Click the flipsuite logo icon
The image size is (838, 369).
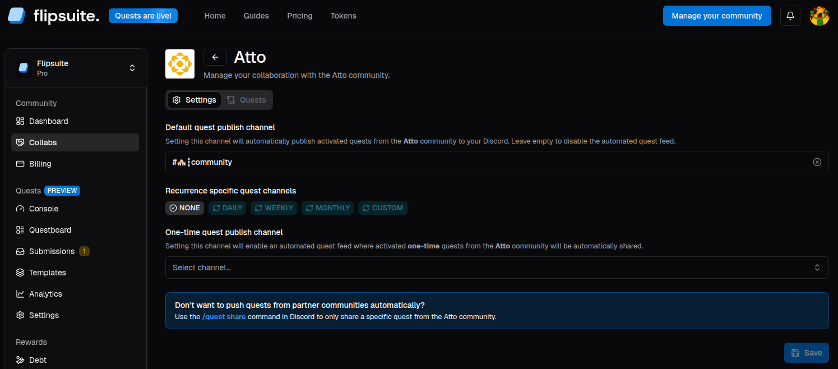coord(17,16)
